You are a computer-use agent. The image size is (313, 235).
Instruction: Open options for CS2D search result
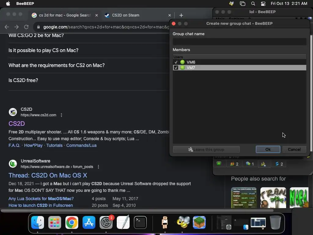click(x=61, y=115)
